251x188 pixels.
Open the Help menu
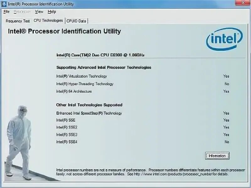[x=52, y=12]
